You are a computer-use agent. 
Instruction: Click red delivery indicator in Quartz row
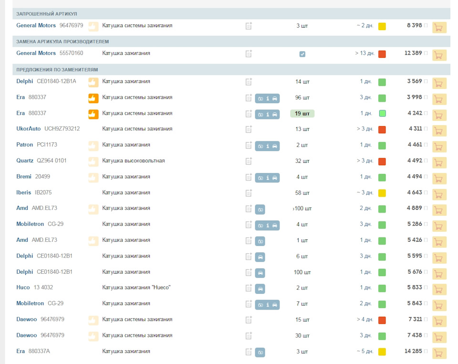[382, 161]
